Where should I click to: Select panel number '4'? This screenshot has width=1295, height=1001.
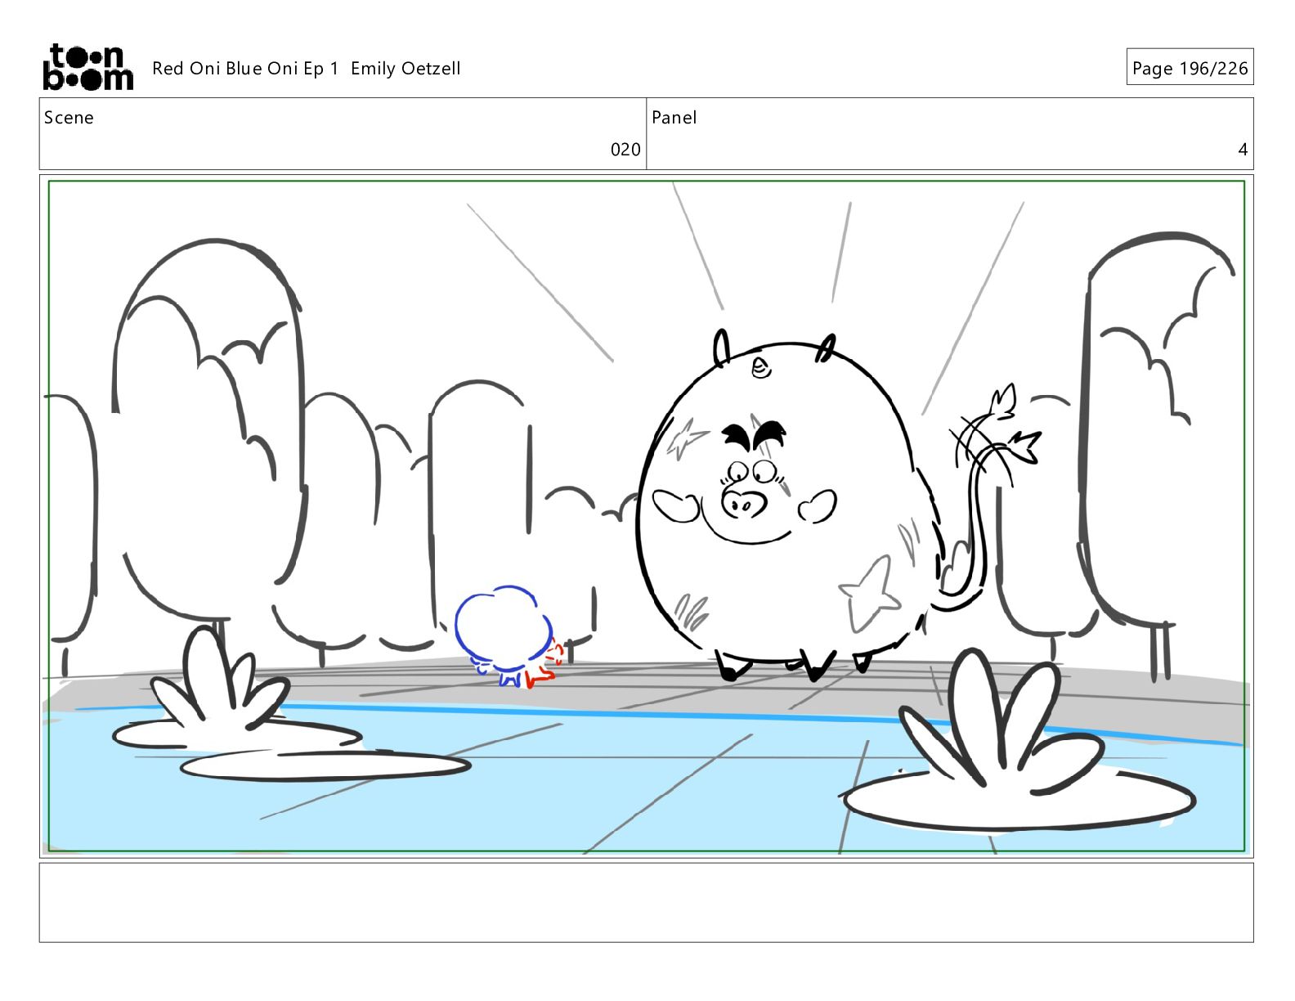tap(1243, 150)
